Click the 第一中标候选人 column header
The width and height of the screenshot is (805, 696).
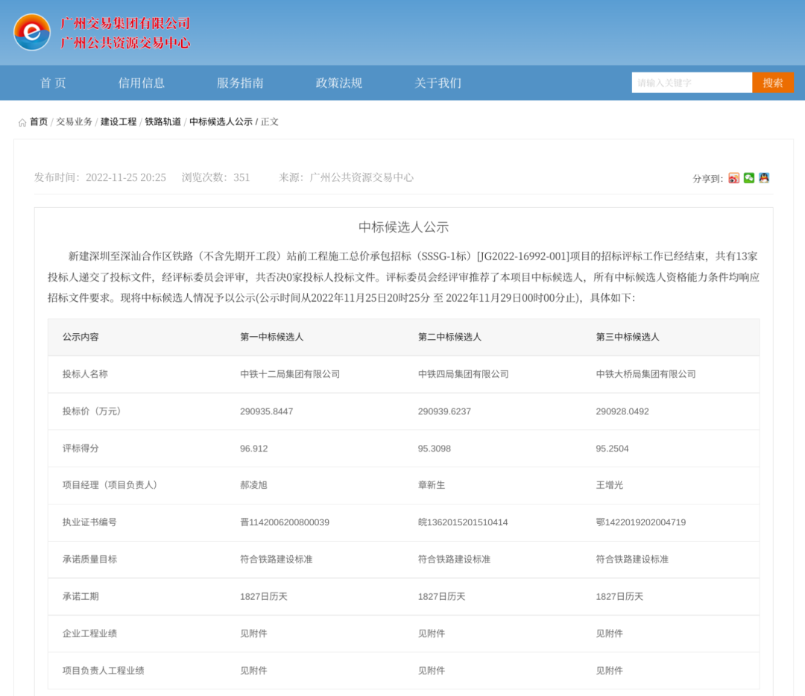pyautogui.click(x=271, y=338)
